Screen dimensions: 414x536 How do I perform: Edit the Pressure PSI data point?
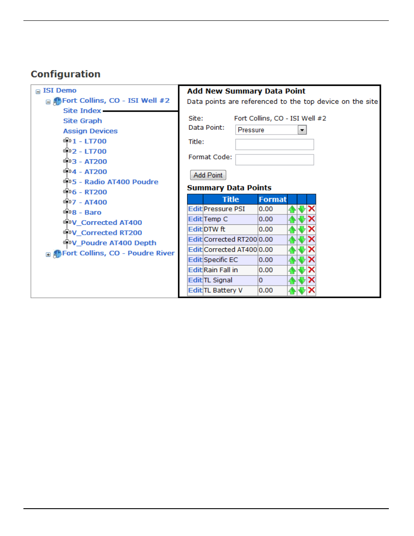click(195, 209)
